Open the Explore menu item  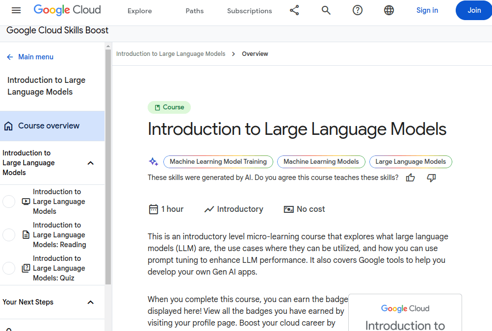(140, 11)
